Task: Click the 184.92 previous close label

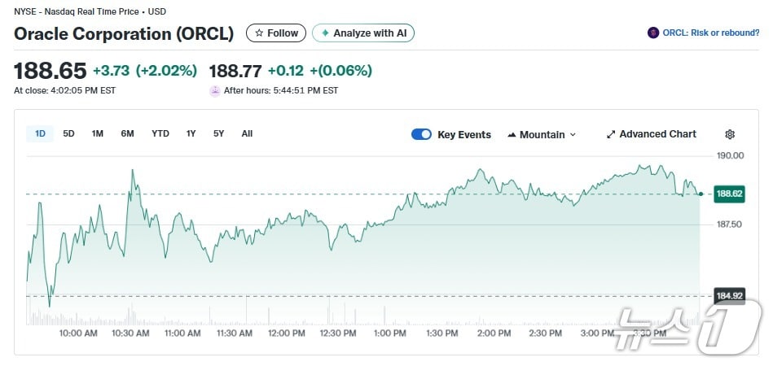Action: point(728,295)
